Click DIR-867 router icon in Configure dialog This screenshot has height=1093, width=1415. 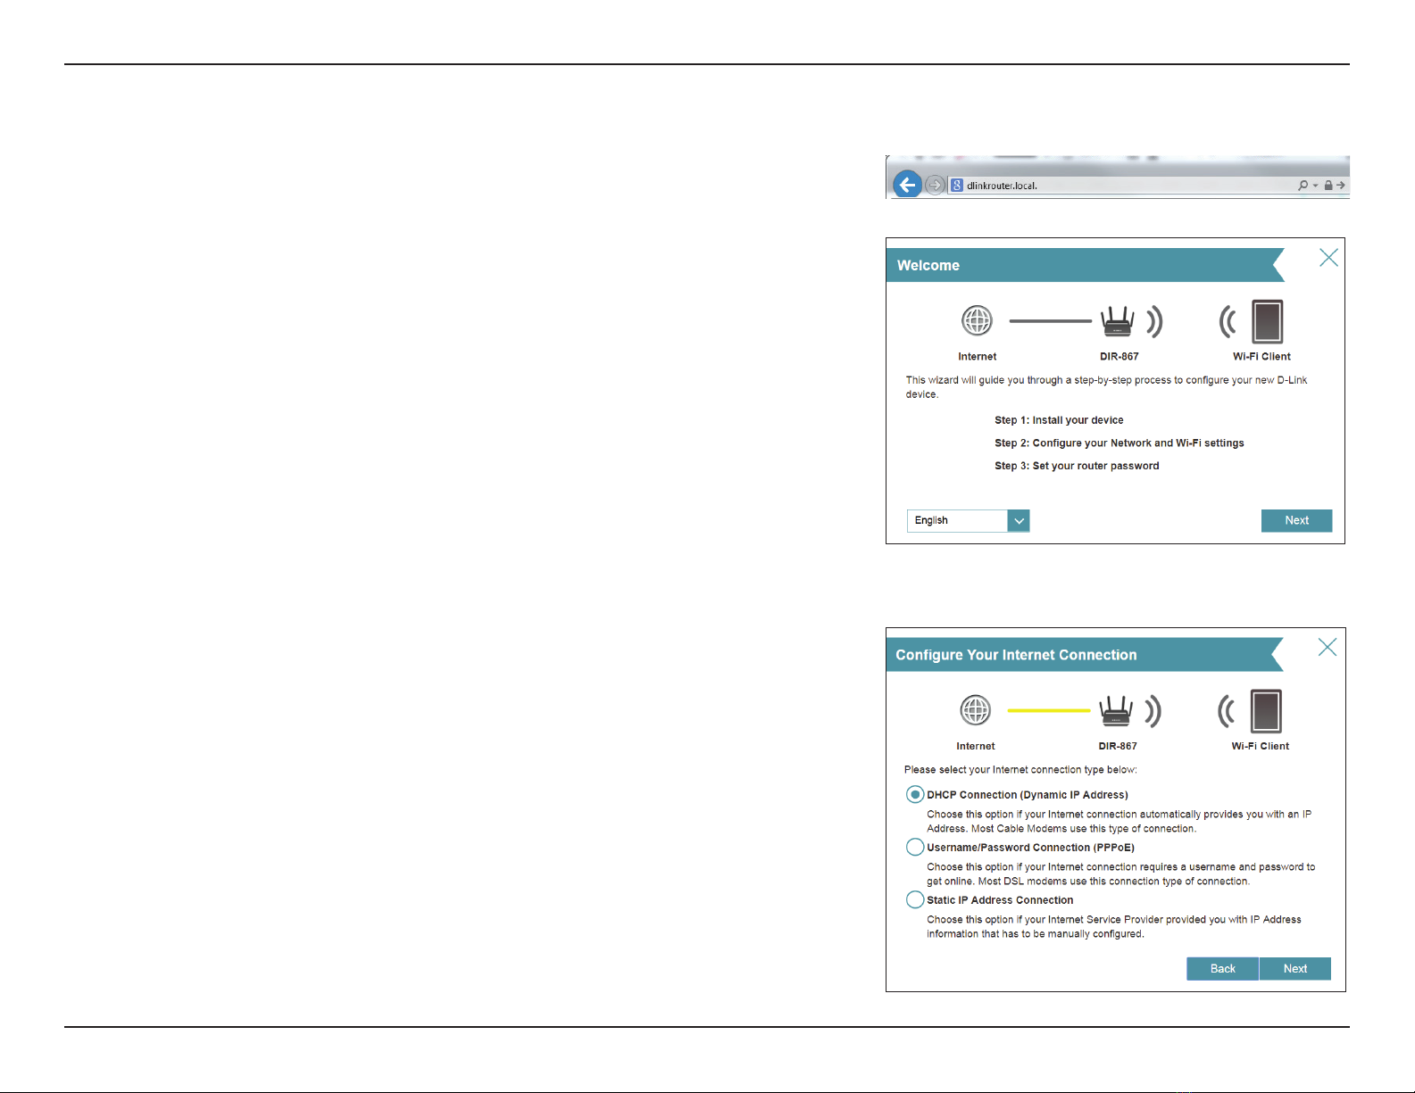coord(1116,711)
